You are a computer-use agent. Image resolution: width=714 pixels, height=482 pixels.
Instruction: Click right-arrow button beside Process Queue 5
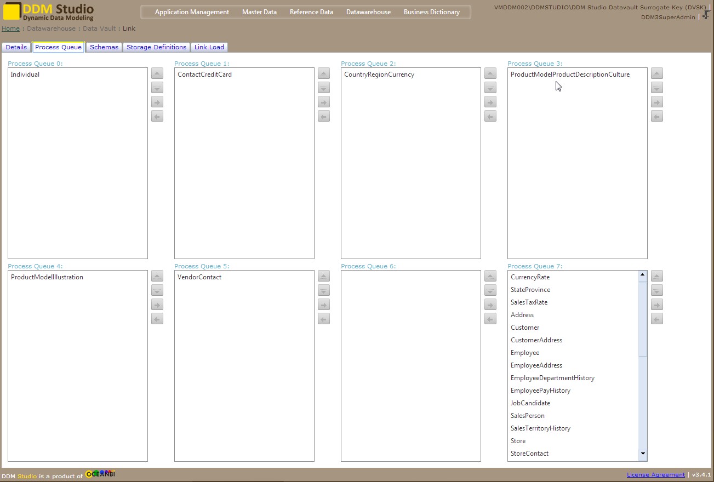click(324, 305)
